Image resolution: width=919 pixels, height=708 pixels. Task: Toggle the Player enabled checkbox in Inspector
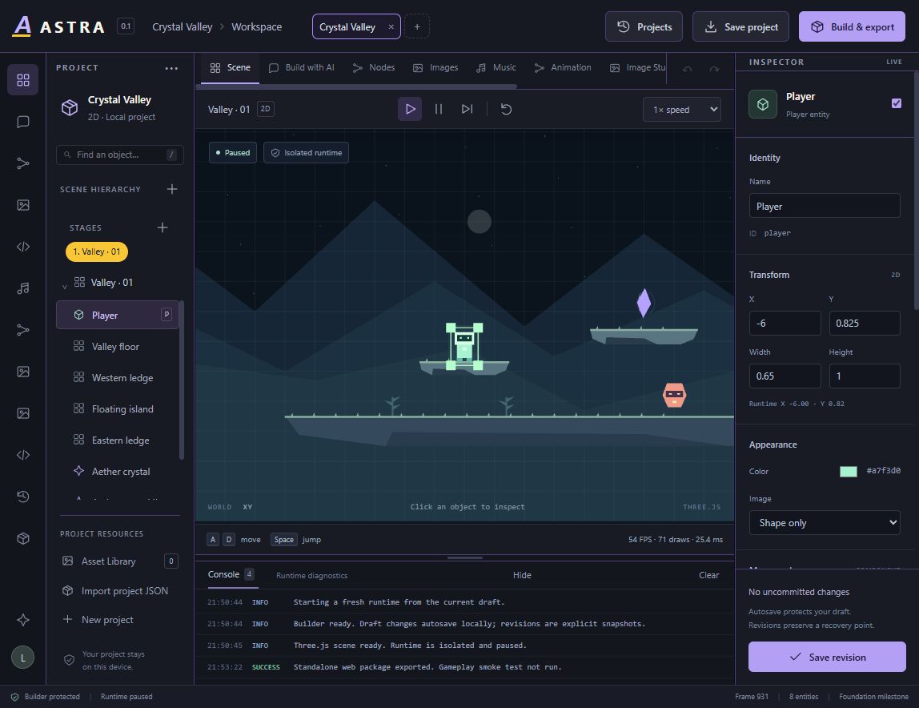tap(896, 103)
